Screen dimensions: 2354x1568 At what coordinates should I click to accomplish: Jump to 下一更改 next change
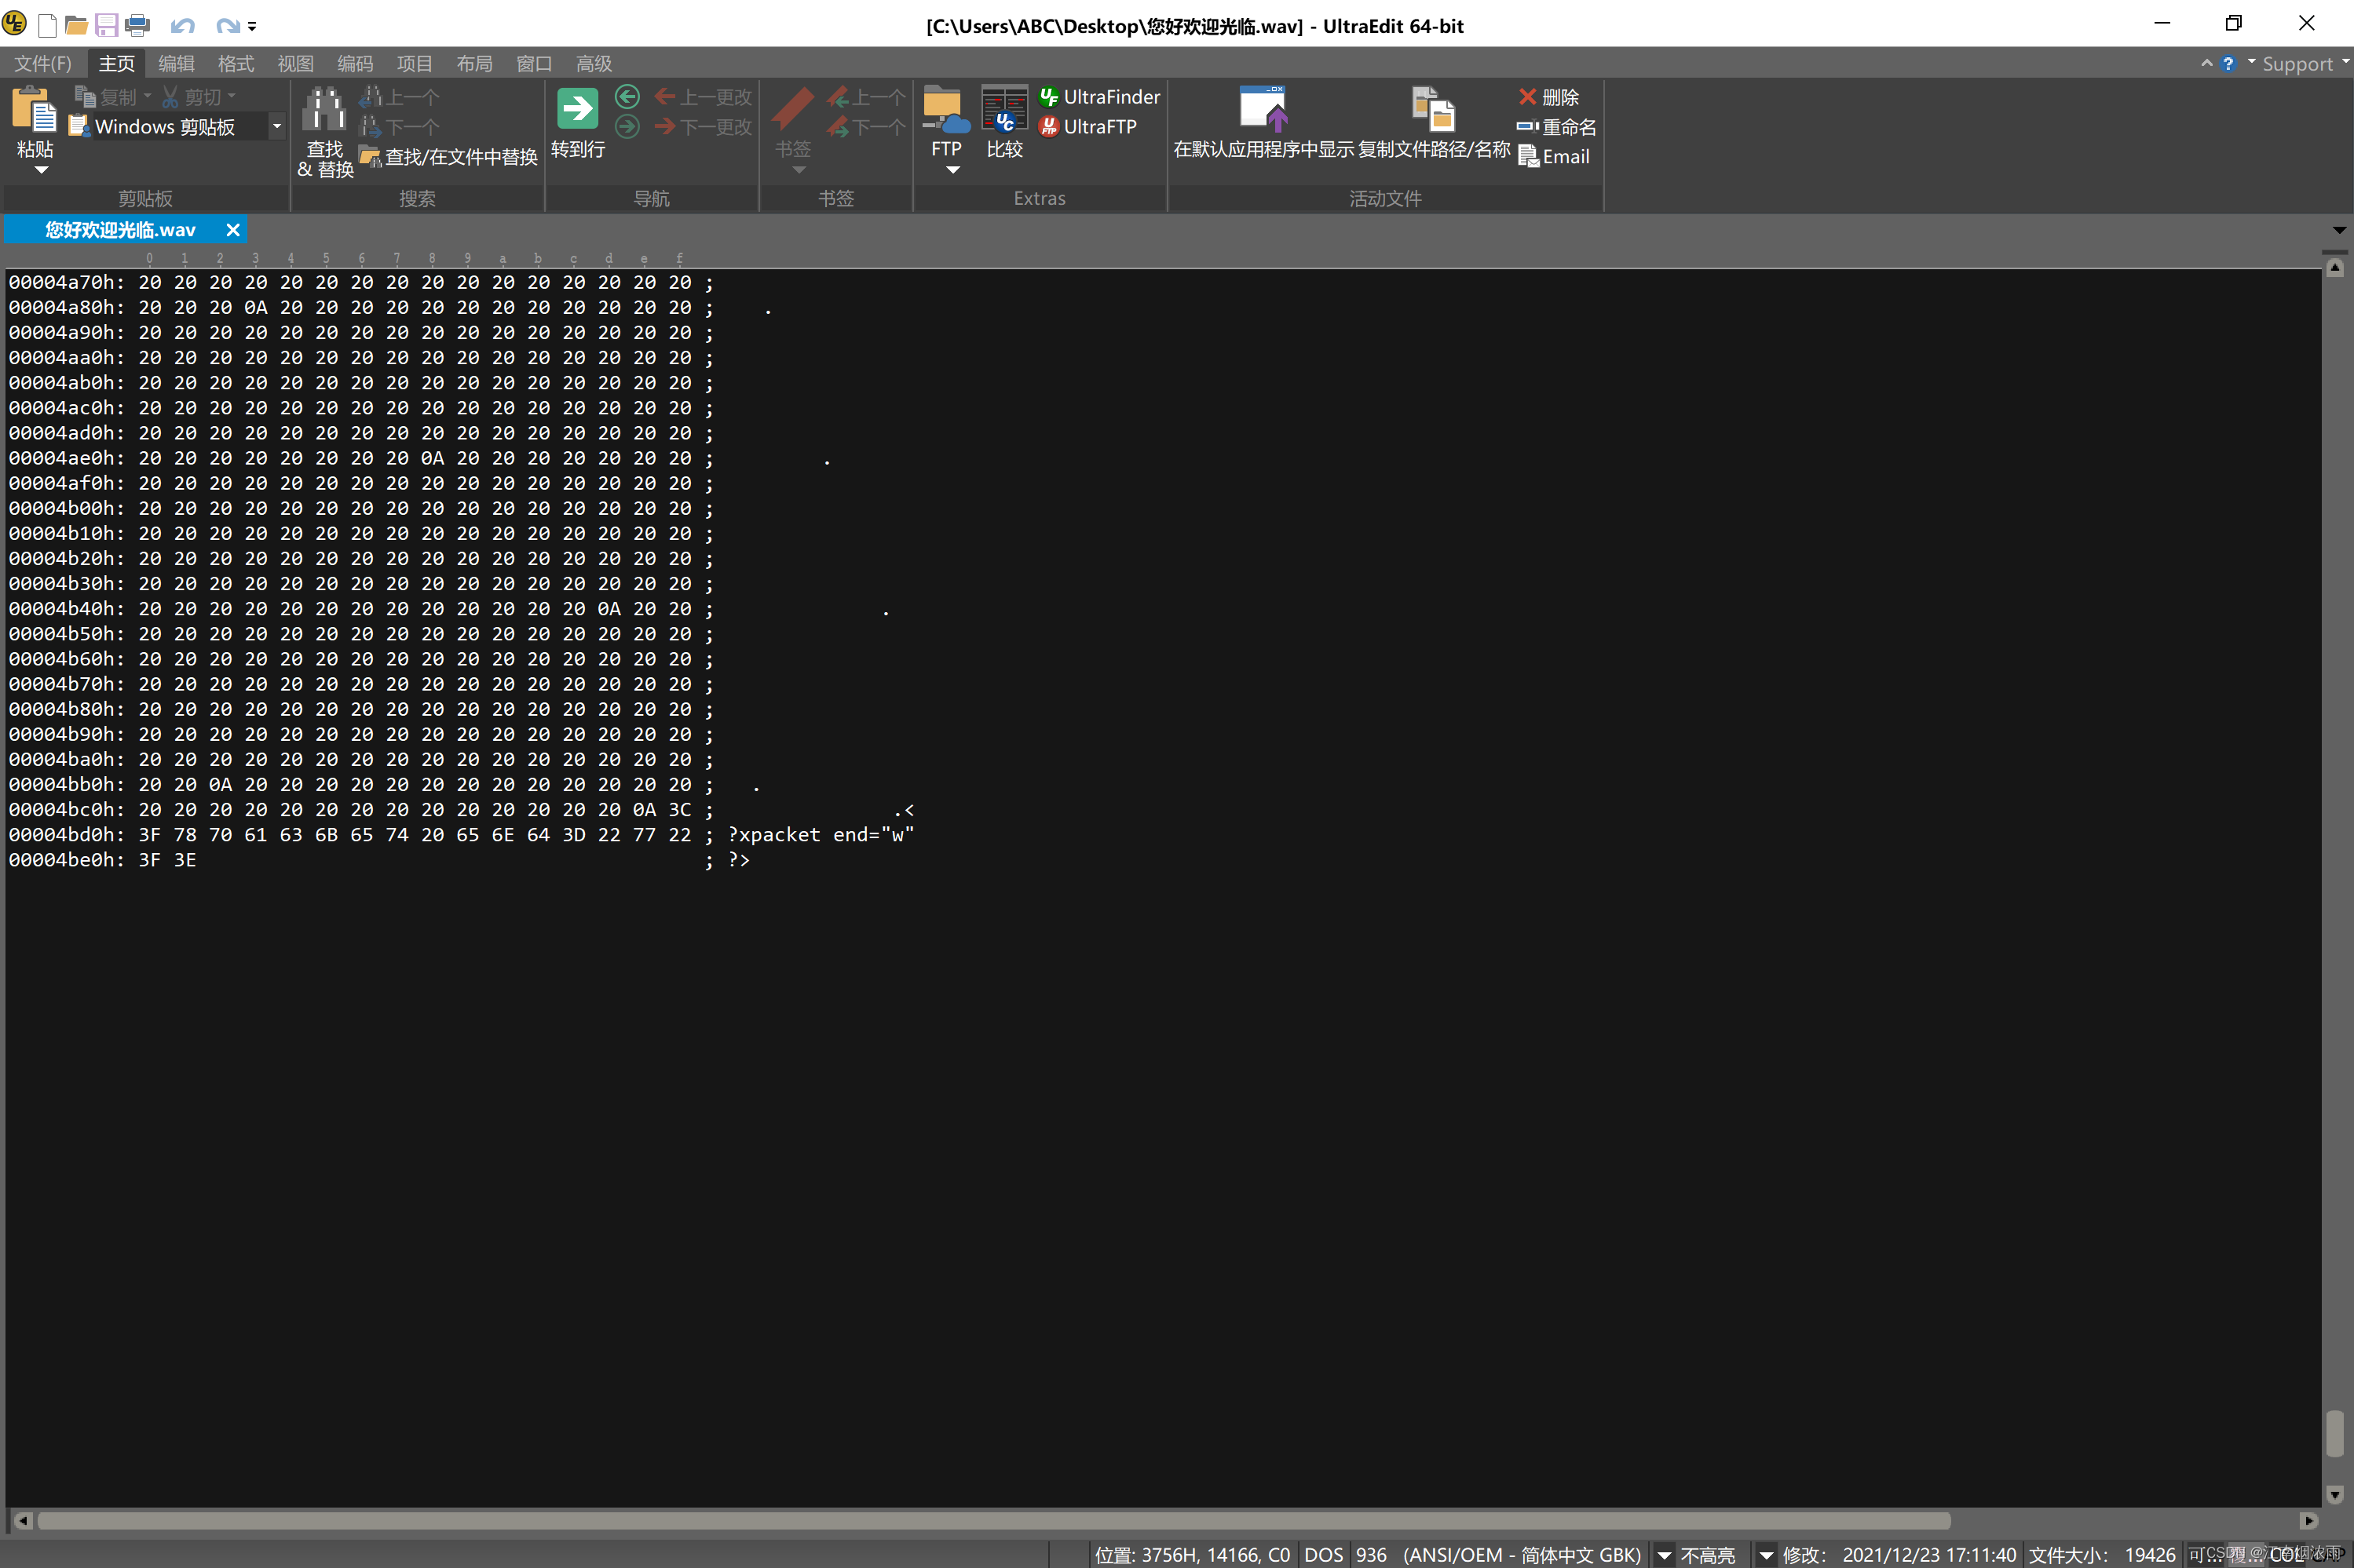click(704, 127)
